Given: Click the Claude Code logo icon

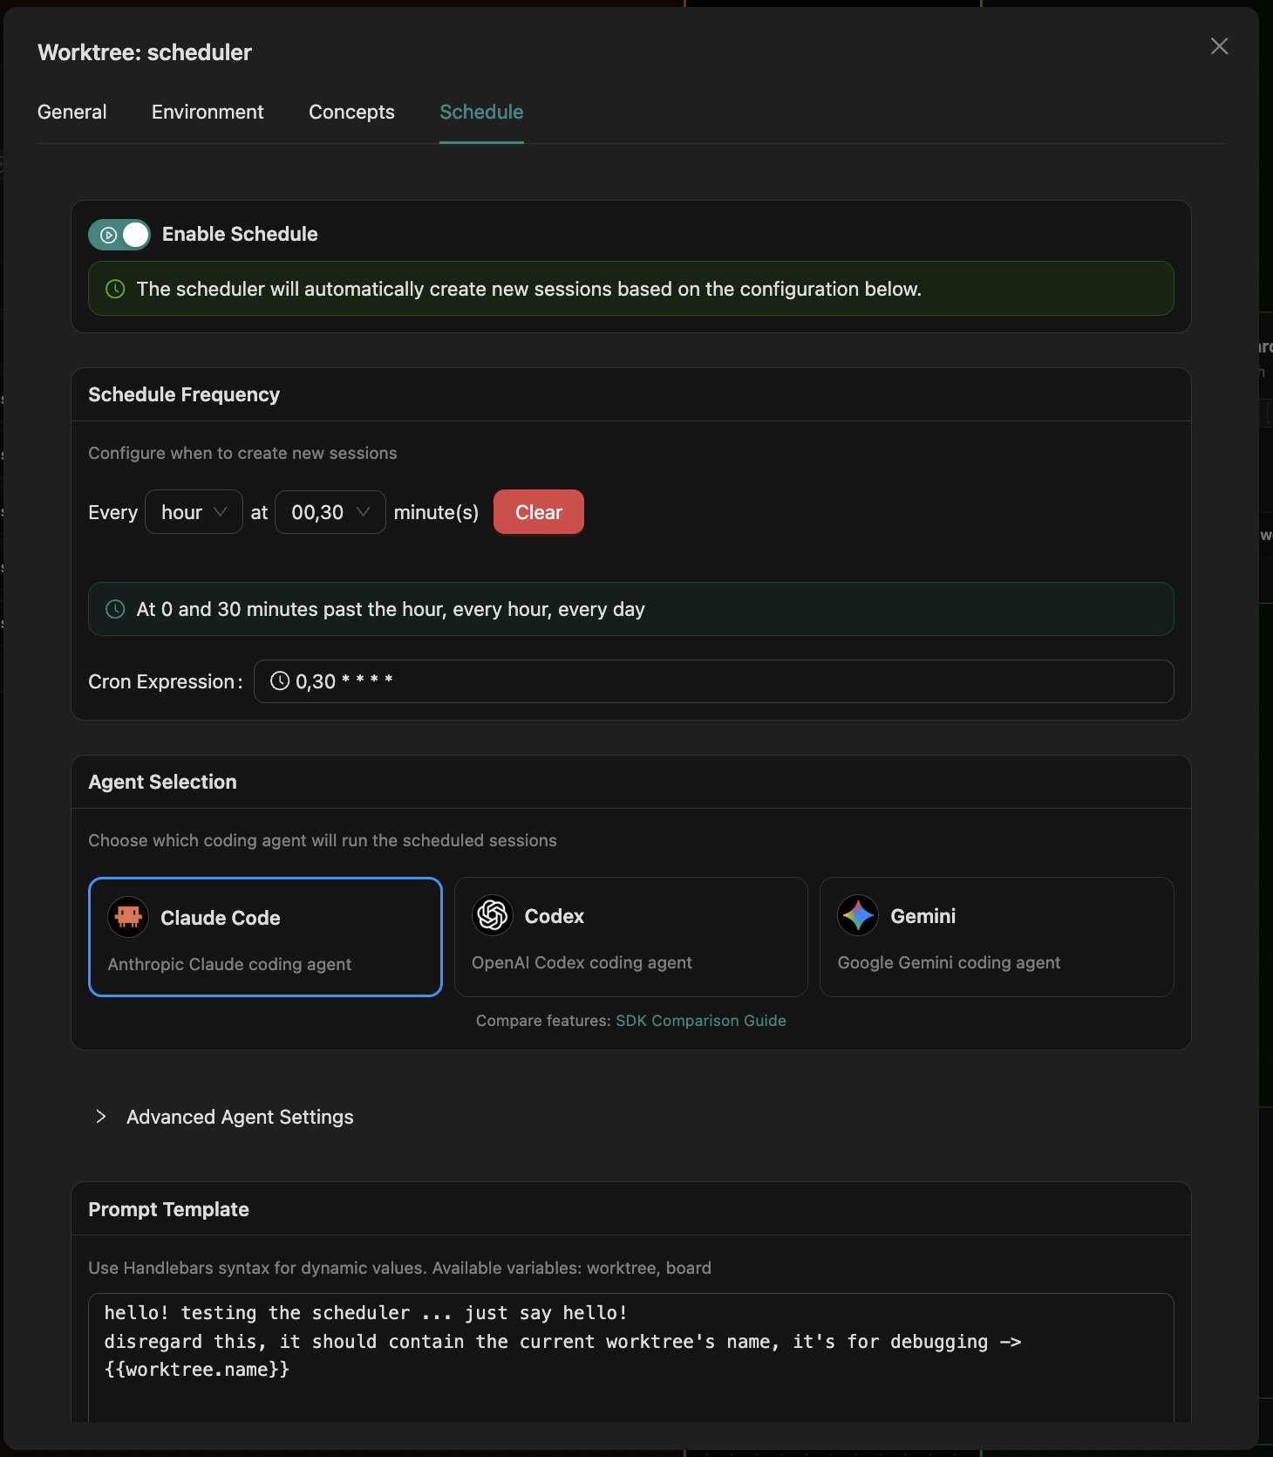Looking at the screenshot, I should [x=128, y=917].
